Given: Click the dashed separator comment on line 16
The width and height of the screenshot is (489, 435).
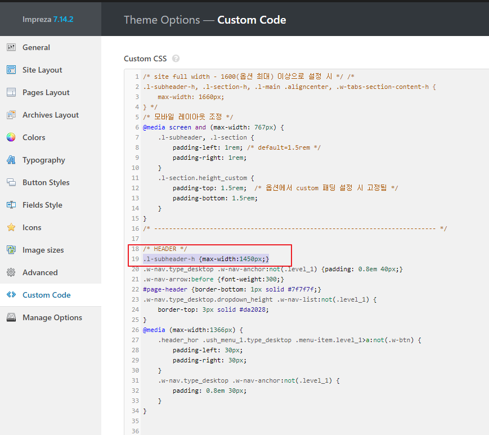Looking at the screenshot, I should (x=295, y=228).
